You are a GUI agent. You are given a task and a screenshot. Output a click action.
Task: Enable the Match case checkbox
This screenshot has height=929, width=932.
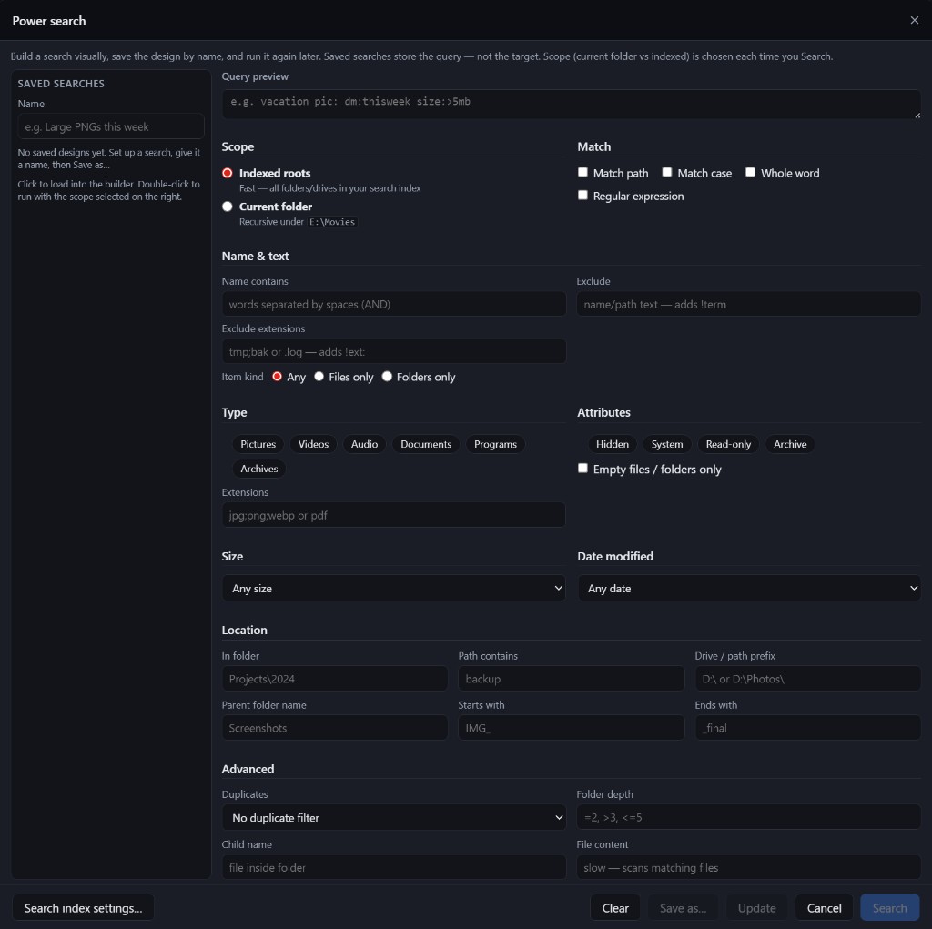point(667,172)
